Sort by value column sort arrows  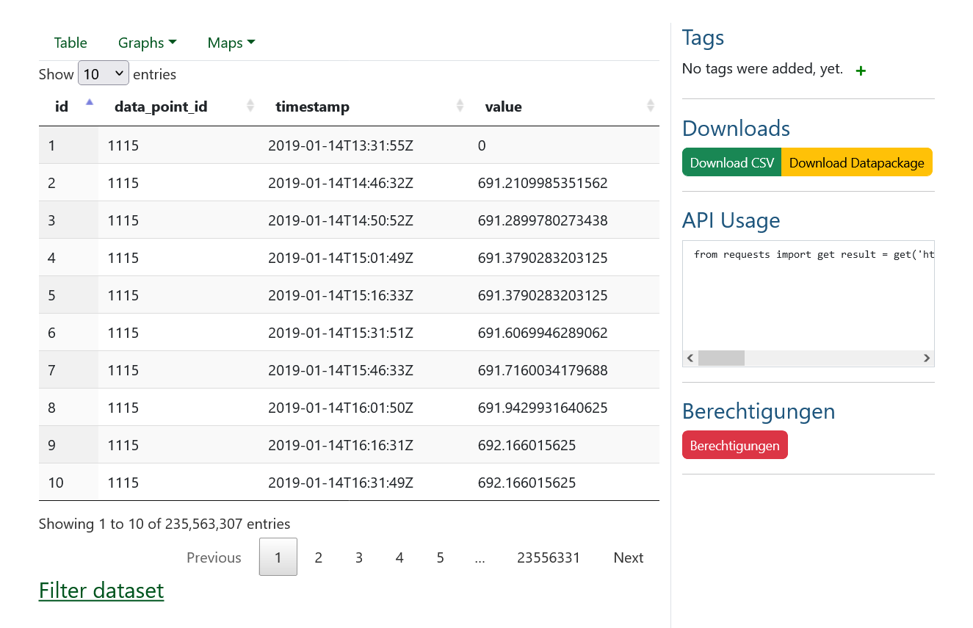(x=651, y=106)
